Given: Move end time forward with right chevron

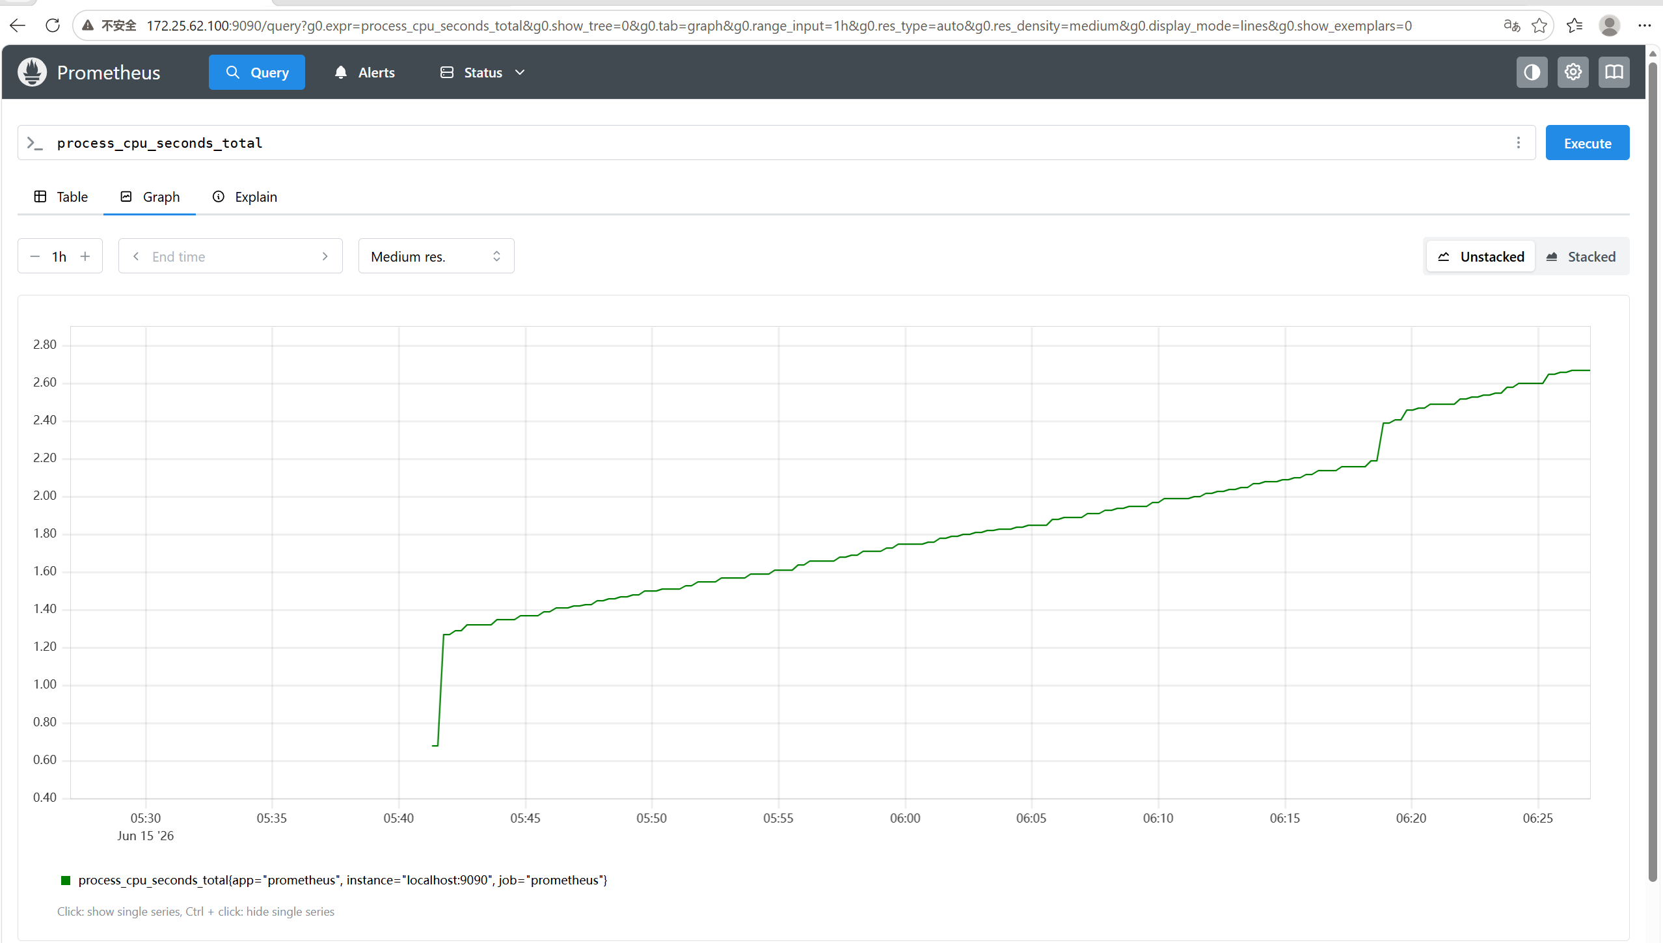Looking at the screenshot, I should 325,256.
